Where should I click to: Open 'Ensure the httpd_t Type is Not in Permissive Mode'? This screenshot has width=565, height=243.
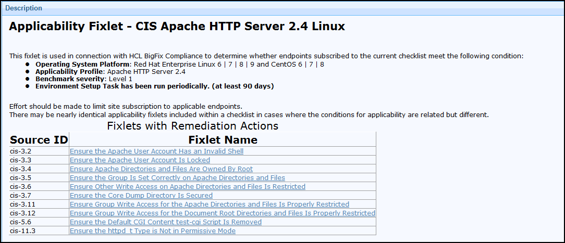[x=152, y=231]
